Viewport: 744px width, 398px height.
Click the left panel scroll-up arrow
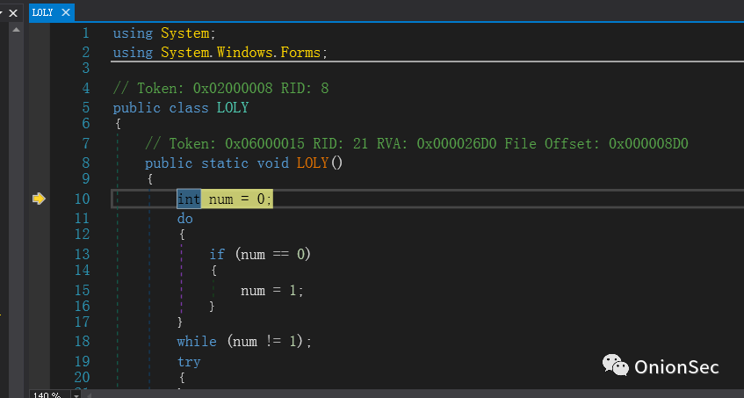coord(16,30)
